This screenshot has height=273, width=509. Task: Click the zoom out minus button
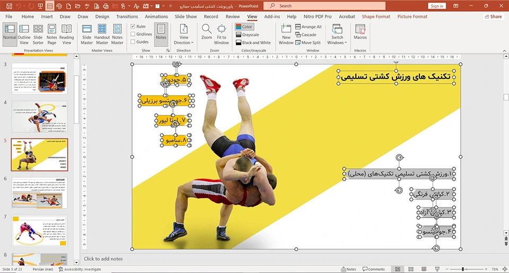(x=447, y=269)
